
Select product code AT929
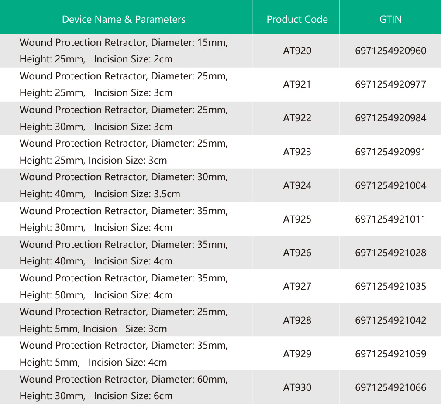(x=297, y=354)
